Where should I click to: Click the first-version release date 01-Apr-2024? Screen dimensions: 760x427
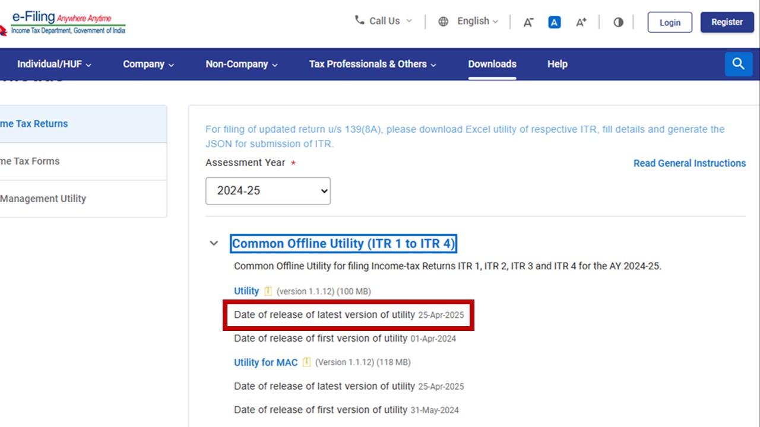(433, 339)
